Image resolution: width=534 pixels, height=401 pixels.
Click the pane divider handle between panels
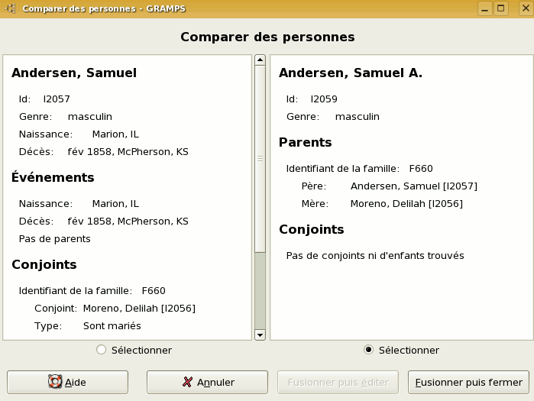point(267,197)
